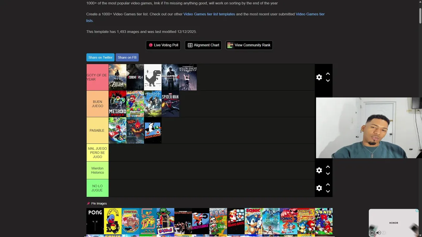The image size is (422, 237).
Task: Select the Ms. Pac-Man image in the pool
Action: coord(148,221)
